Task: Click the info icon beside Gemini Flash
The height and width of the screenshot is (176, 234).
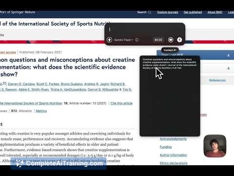Action: tap(137, 40)
